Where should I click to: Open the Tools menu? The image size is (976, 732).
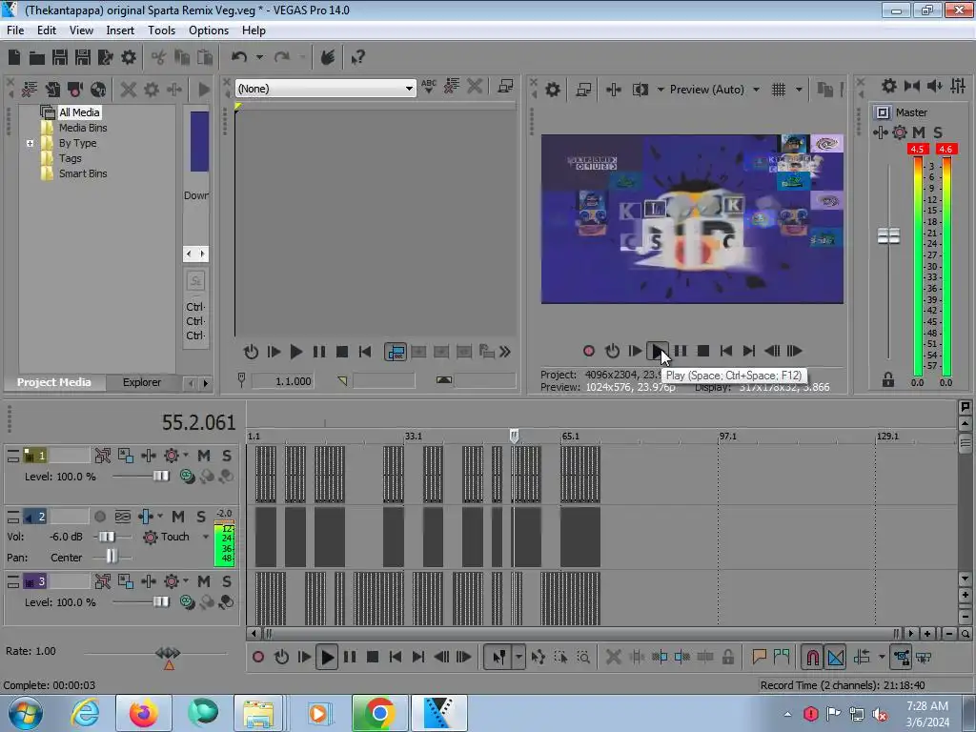(x=161, y=30)
